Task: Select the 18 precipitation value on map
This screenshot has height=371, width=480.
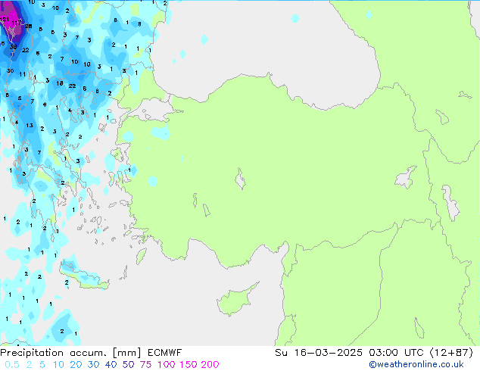Action: click(60, 83)
